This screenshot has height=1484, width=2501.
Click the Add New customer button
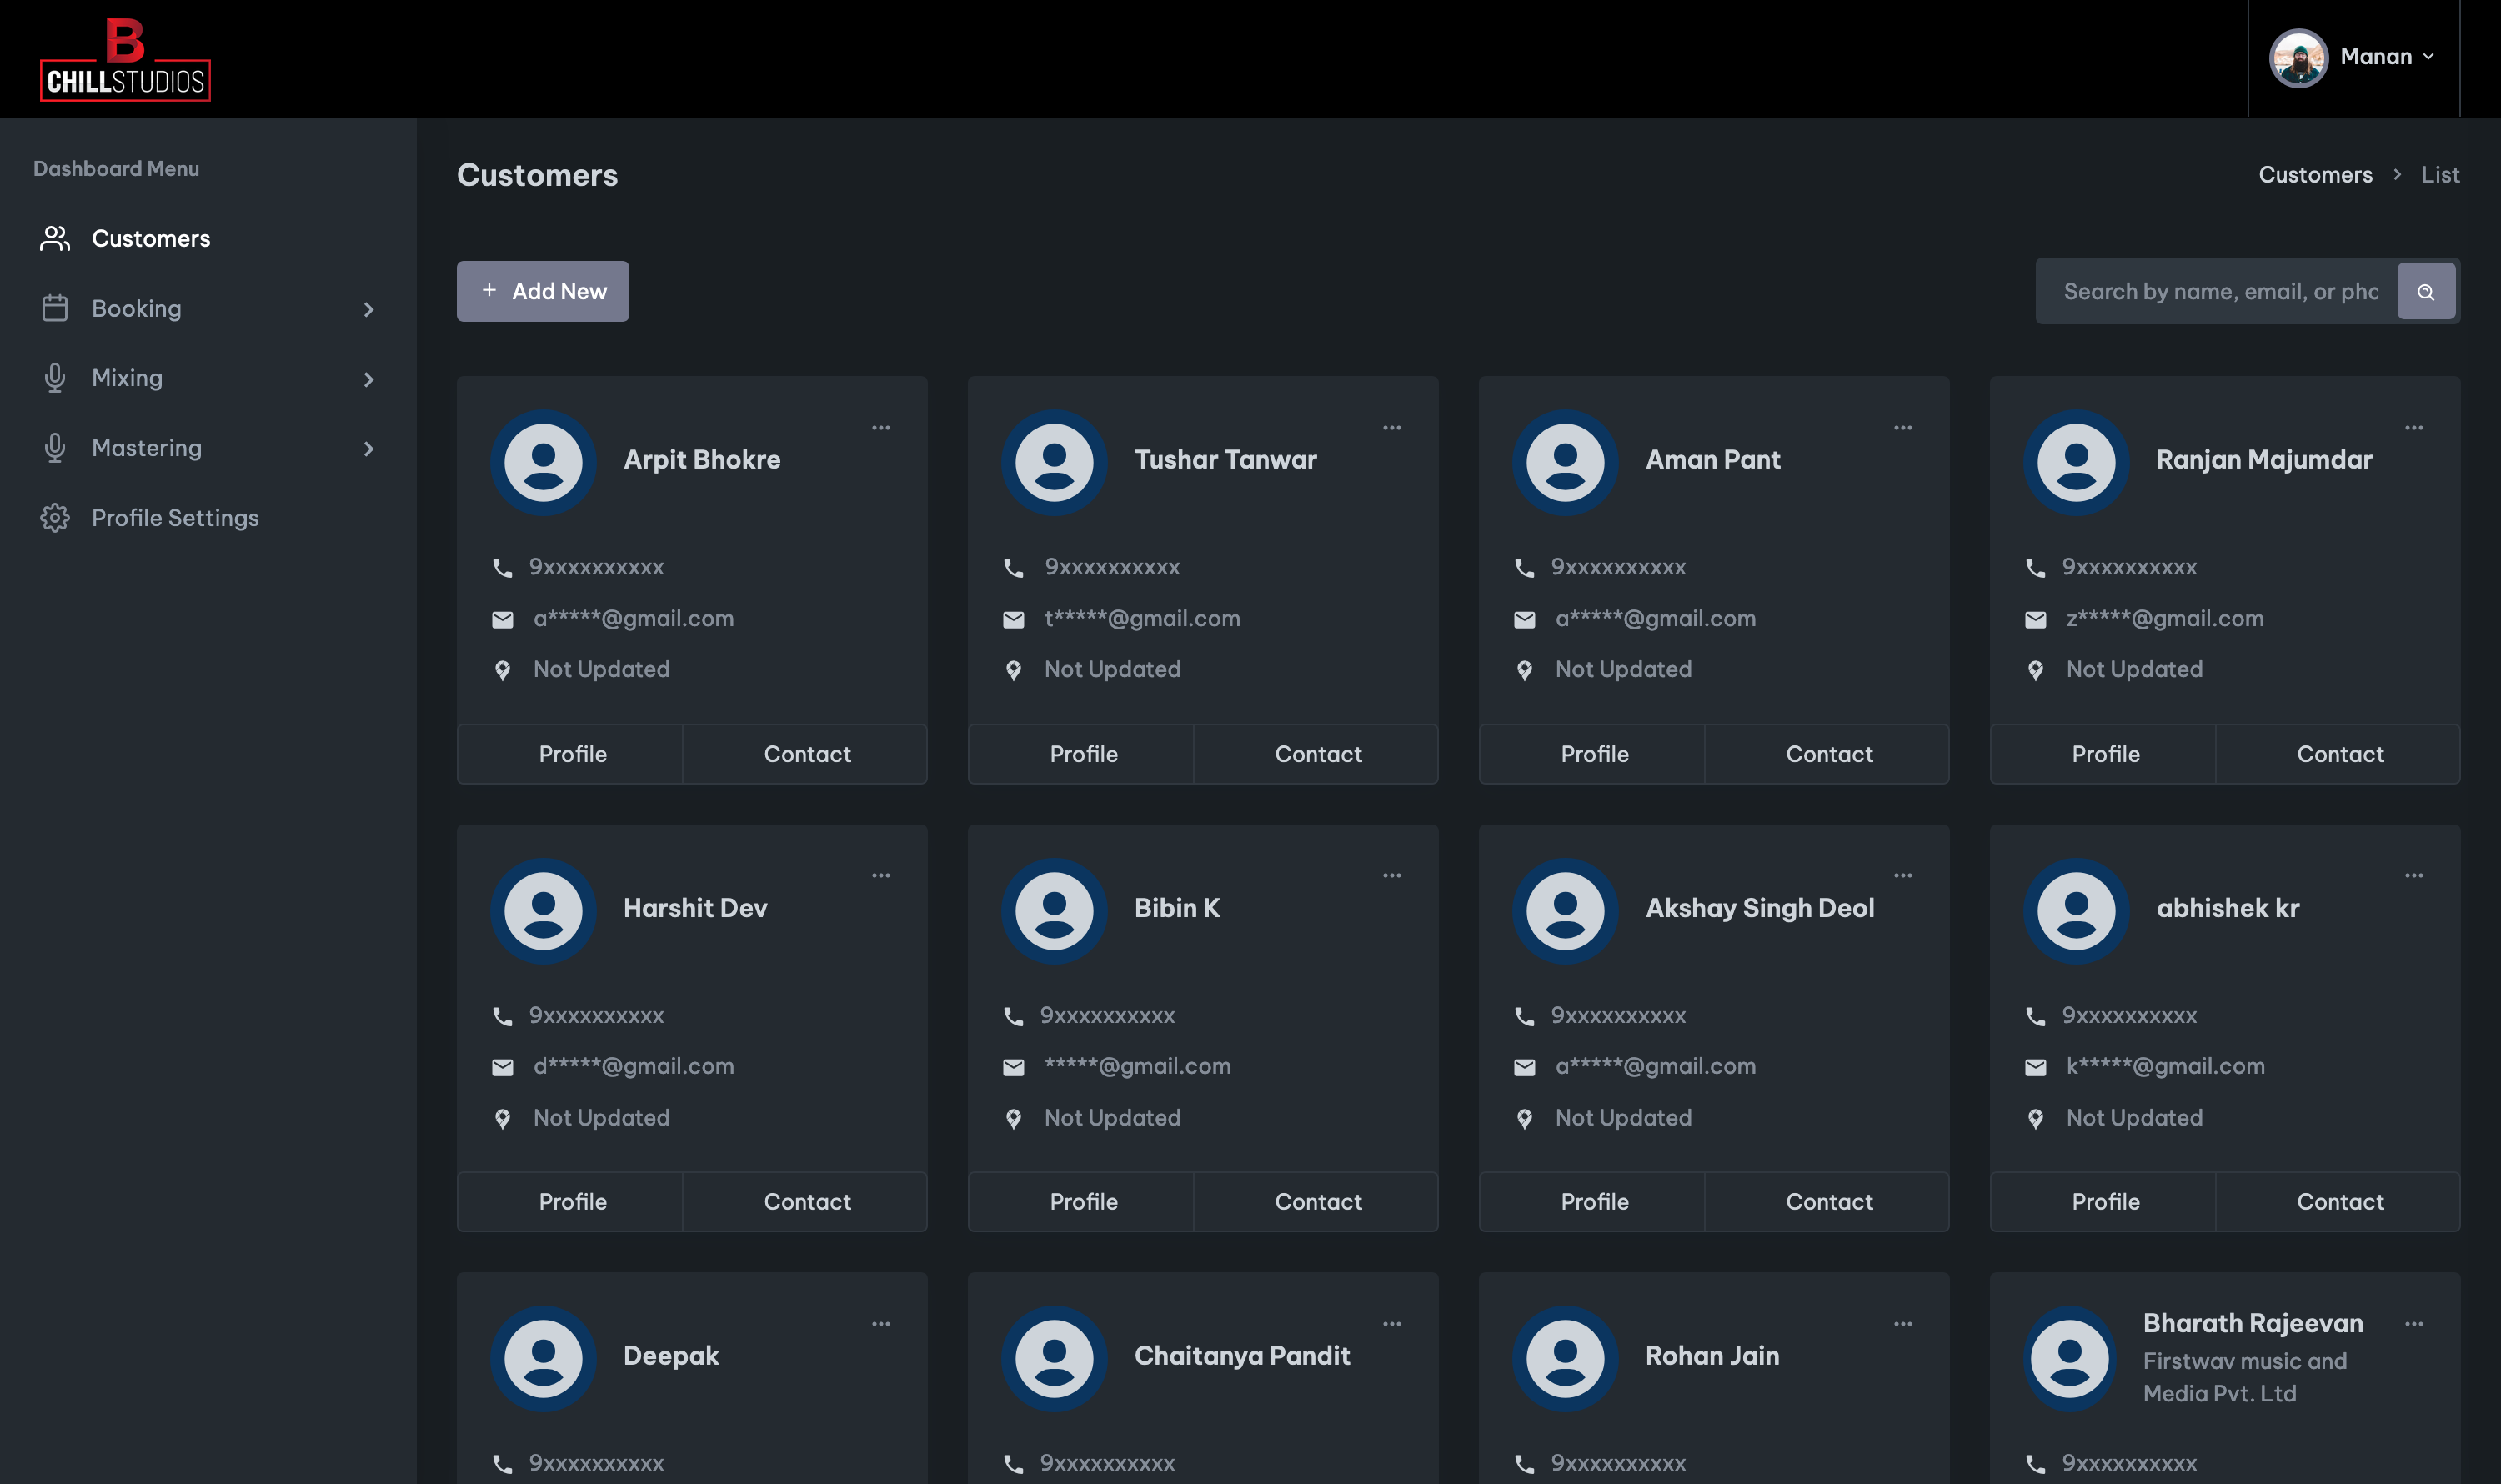(x=543, y=291)
